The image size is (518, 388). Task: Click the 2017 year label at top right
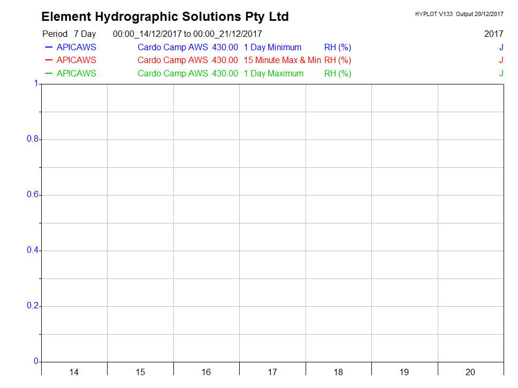tap(493, 34)
